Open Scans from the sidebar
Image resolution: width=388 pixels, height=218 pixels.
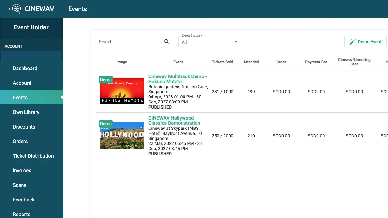tap(19, 185)
